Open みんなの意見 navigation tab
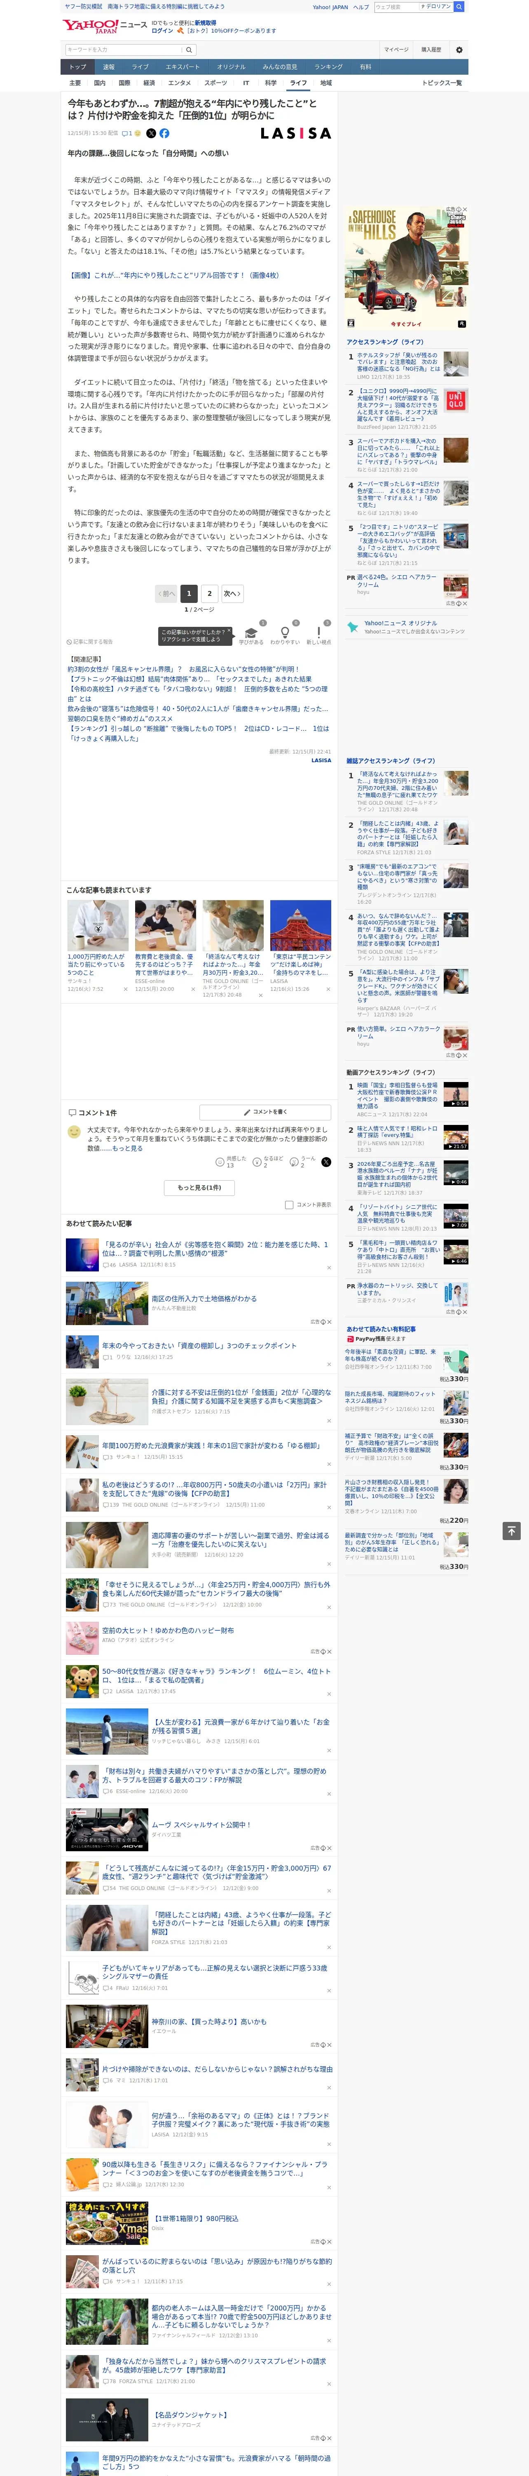 point(279,67)
